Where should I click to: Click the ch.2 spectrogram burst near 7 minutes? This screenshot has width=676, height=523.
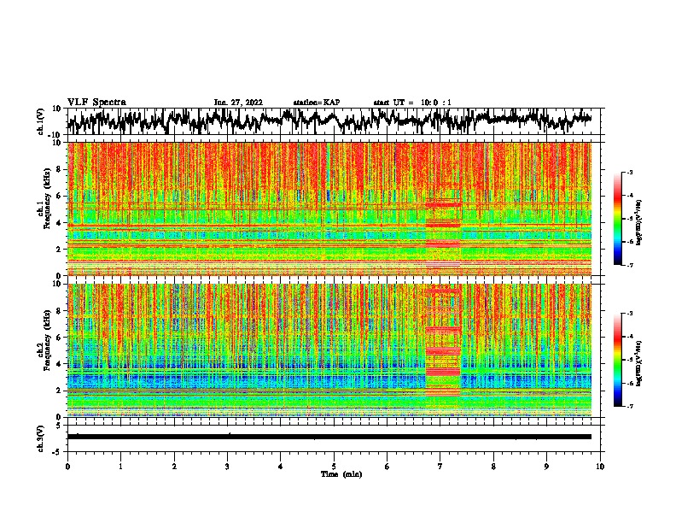coord(443,341)
